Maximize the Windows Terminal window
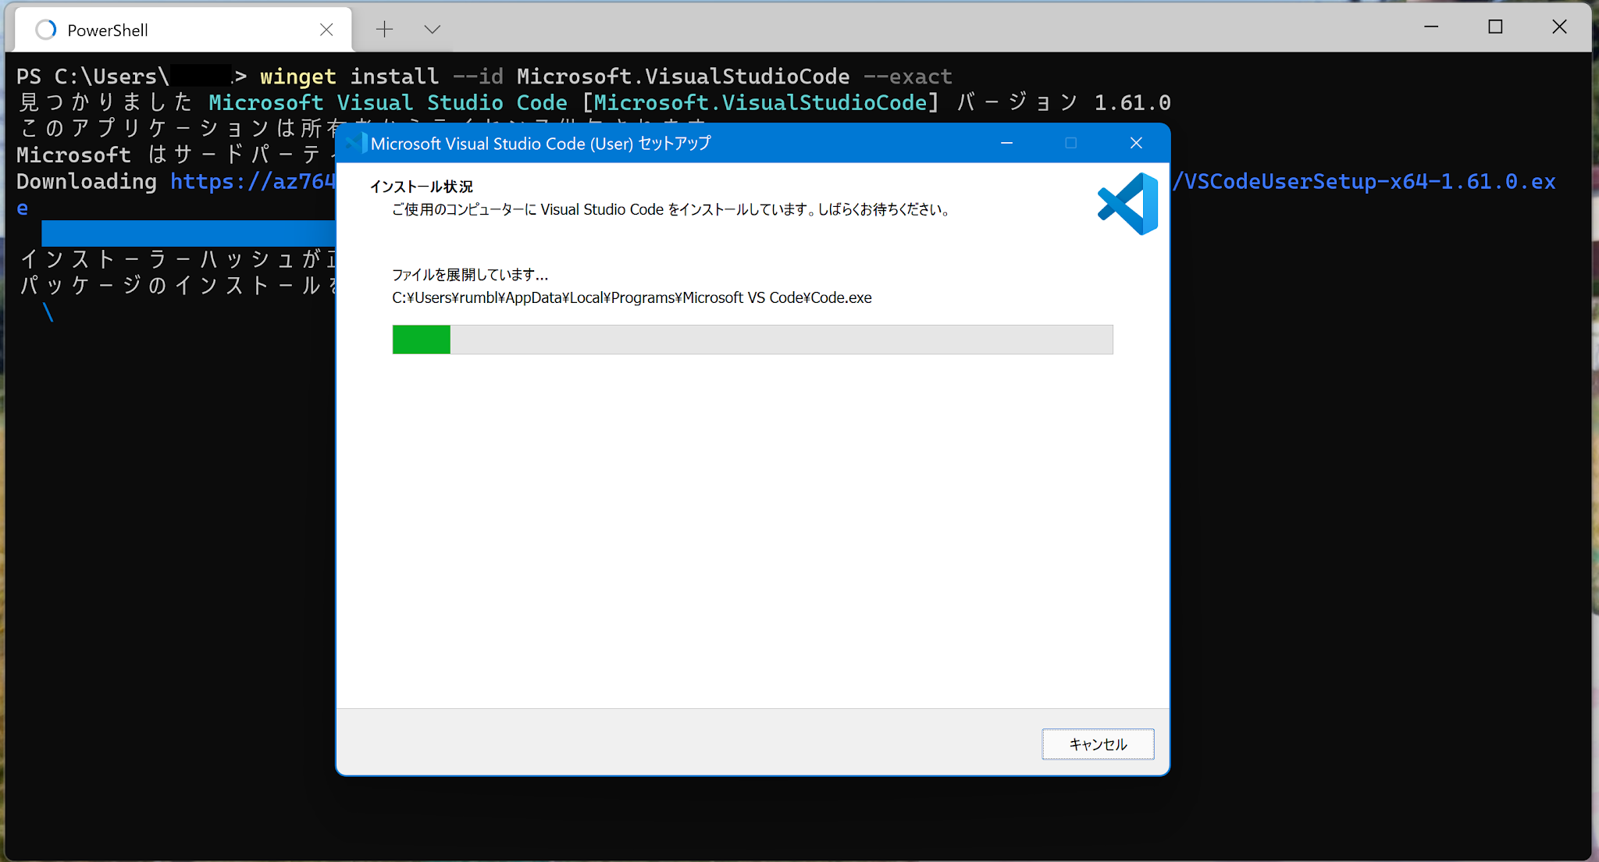The width and height of the screenshot is (1599, 862). point(1495,27)
